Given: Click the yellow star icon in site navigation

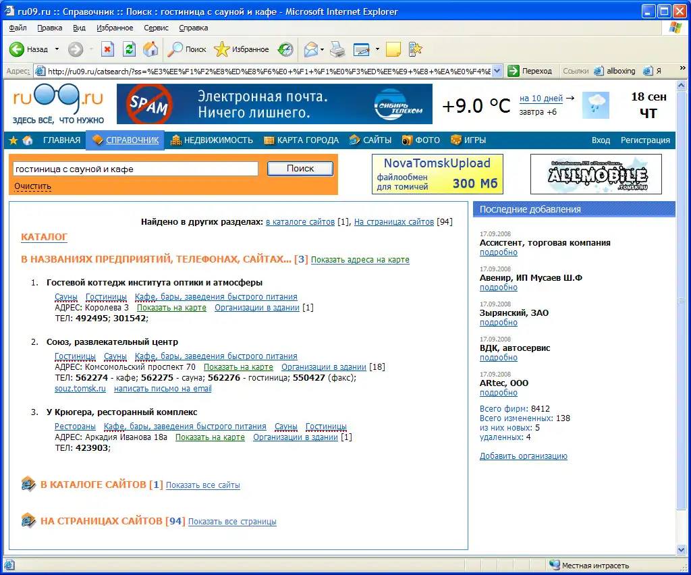Looking at the screenshot, I should tap(13, 140).
